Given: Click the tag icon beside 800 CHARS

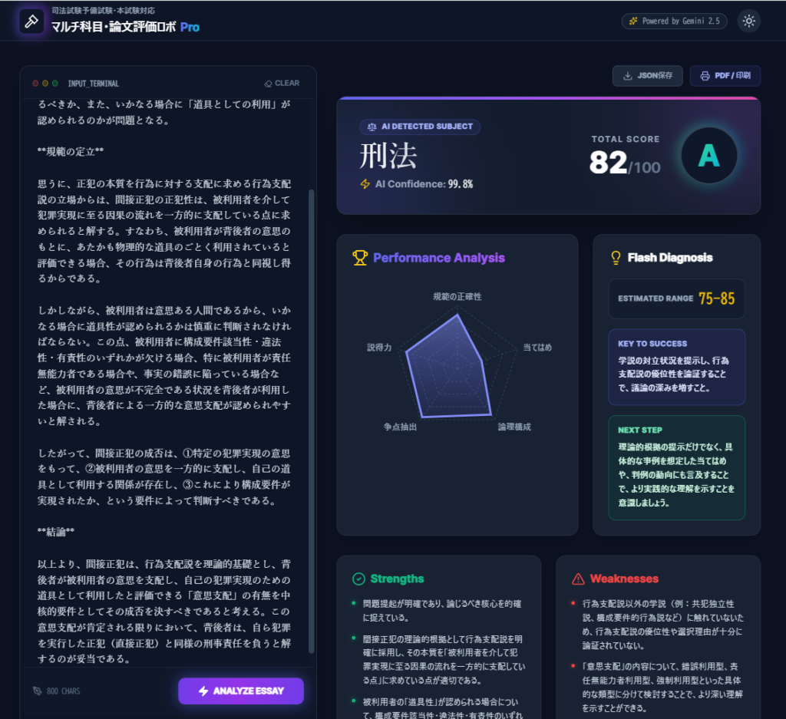Looking at the screenshot, I should pyautogui.click(x=37, y=691).
